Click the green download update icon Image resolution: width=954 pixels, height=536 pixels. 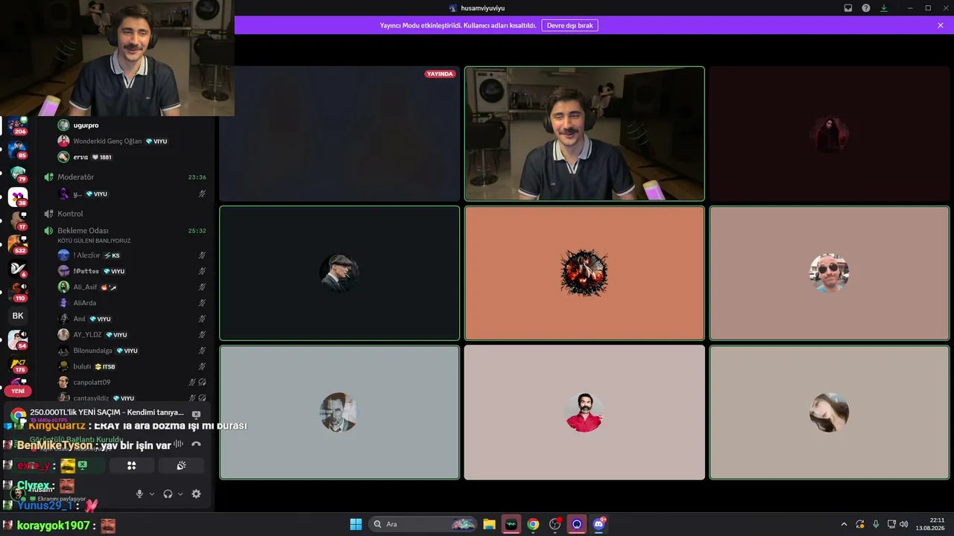884,8
